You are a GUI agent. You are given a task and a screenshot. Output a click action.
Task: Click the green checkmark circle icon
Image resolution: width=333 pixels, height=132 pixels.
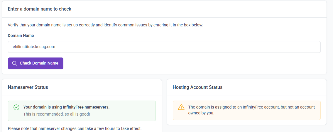(x=16, y=107)
